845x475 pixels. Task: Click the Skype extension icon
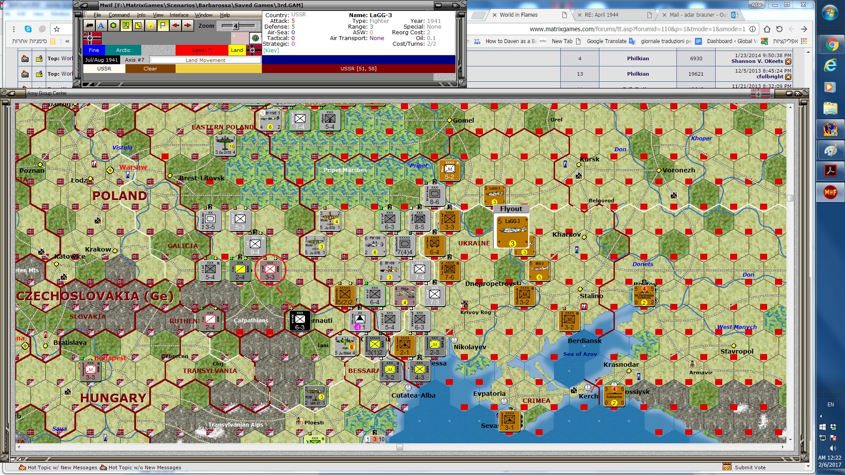[x=28, y=29]
